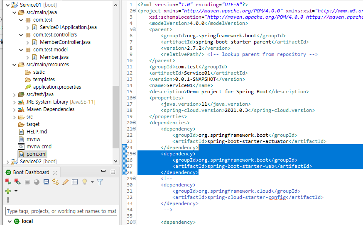Select the templates folder
The width and height of the screenshot is (363, 225).
tap(44, 80)
